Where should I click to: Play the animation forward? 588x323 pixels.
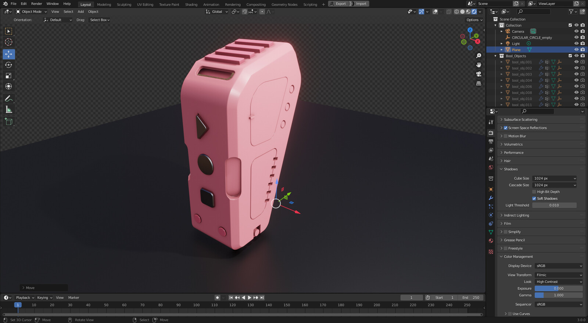tap(250, 298)
